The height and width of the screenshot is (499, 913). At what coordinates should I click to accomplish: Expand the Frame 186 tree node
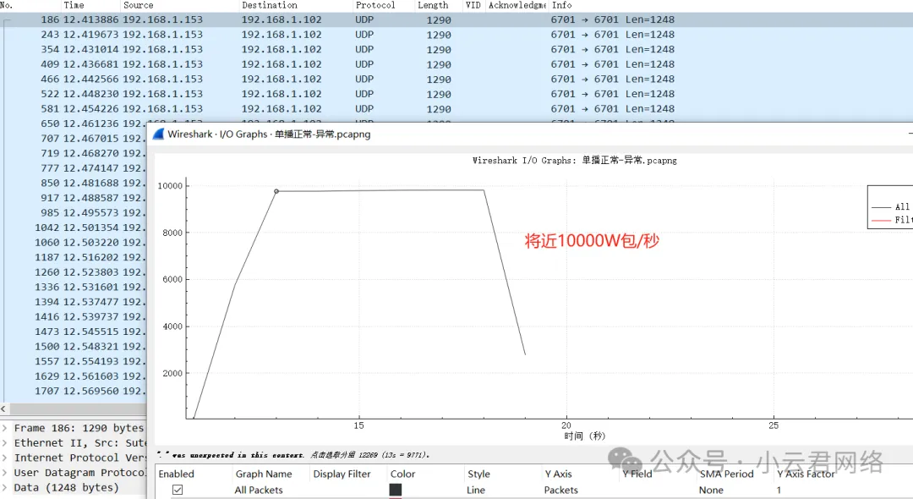(x=5, y=429)
